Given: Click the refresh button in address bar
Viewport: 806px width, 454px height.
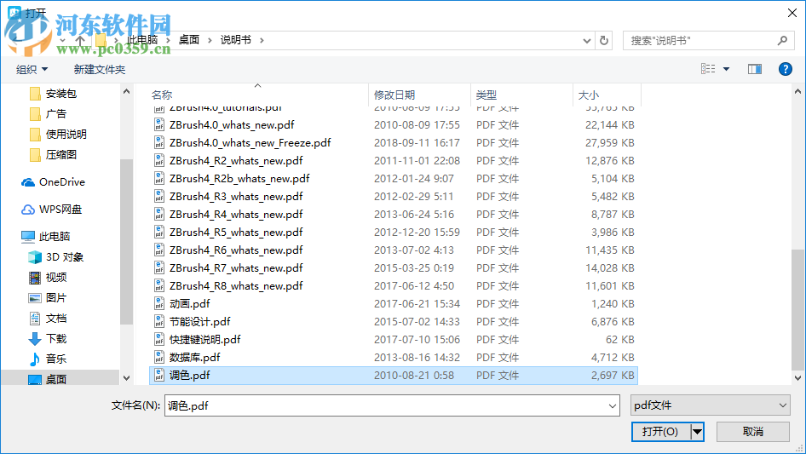Looking at the screenshot, I should pyautogui.click(x=604, y=40).
